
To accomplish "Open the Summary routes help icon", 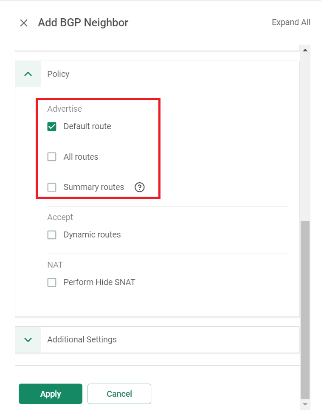I will click(140, 187).
